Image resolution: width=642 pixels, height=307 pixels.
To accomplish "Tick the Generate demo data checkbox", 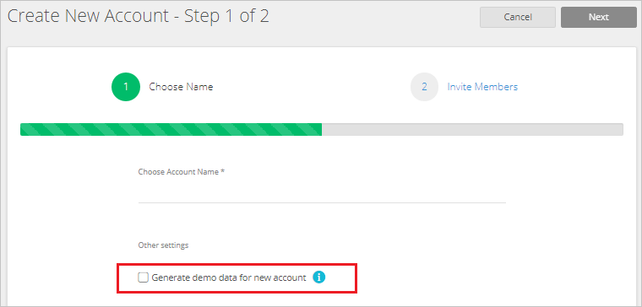I will (143, 278).
